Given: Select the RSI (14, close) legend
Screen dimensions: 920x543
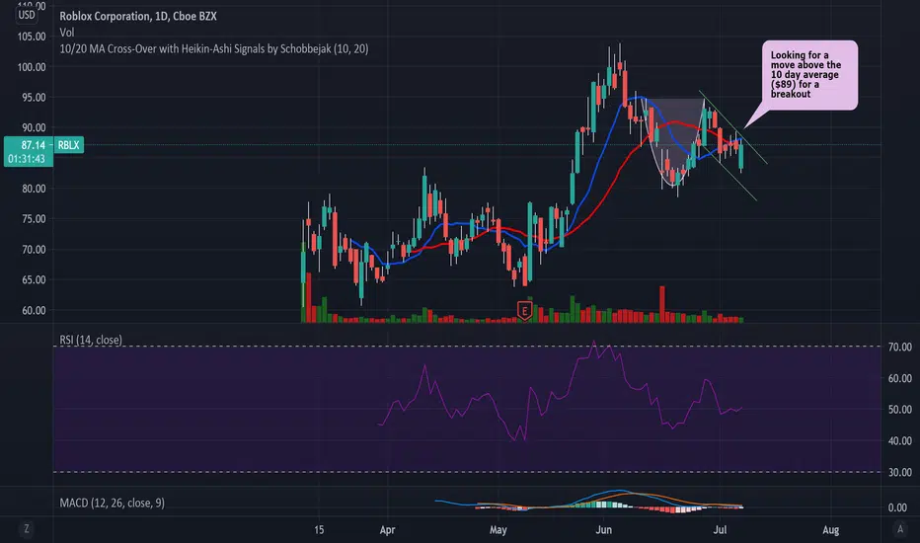Looking at the screenshot, I should (91, 340).
